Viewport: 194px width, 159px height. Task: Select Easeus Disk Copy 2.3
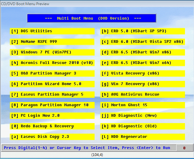pyautogui.click(x=52, y=137)
